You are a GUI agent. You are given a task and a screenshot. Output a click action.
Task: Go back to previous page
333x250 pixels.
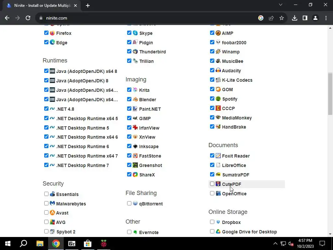[x=7, y=18]
